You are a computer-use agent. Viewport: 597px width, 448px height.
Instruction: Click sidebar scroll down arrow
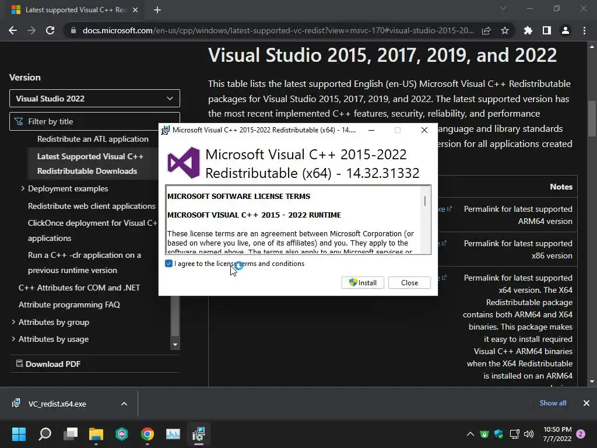coord(175,345)
